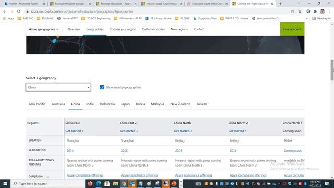Reload the Azure geographies page
This screenshot has height=188, width=334.
(19, 11)
